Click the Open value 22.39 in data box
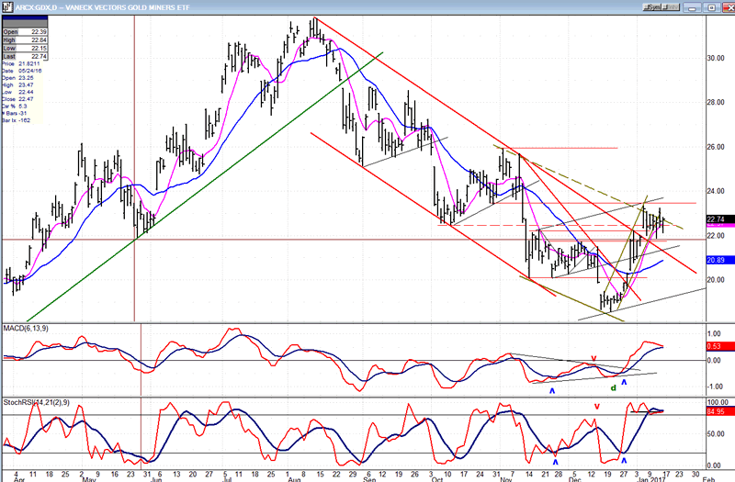 click(38, 32)
